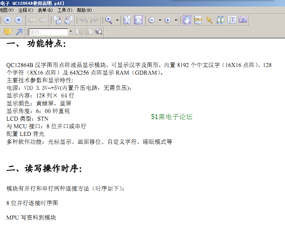Toggle fit page width view
Image resolution: width=285 pixels, height=242 pixels.
(x=138, y=20)
